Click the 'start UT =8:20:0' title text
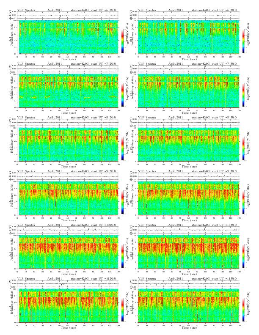The width and height of the screenshot is (259, 335). (103, 117)
